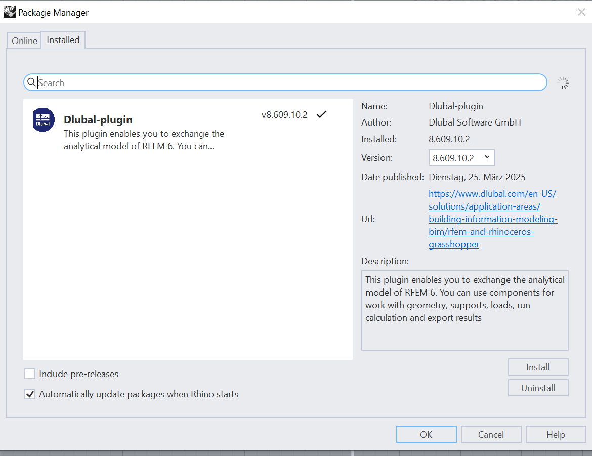Image resolution: width=592 pixels, height=456 pixels.
Task: Click the date Dienstag, 25. März 2025
Action: [x=477, y=177]
